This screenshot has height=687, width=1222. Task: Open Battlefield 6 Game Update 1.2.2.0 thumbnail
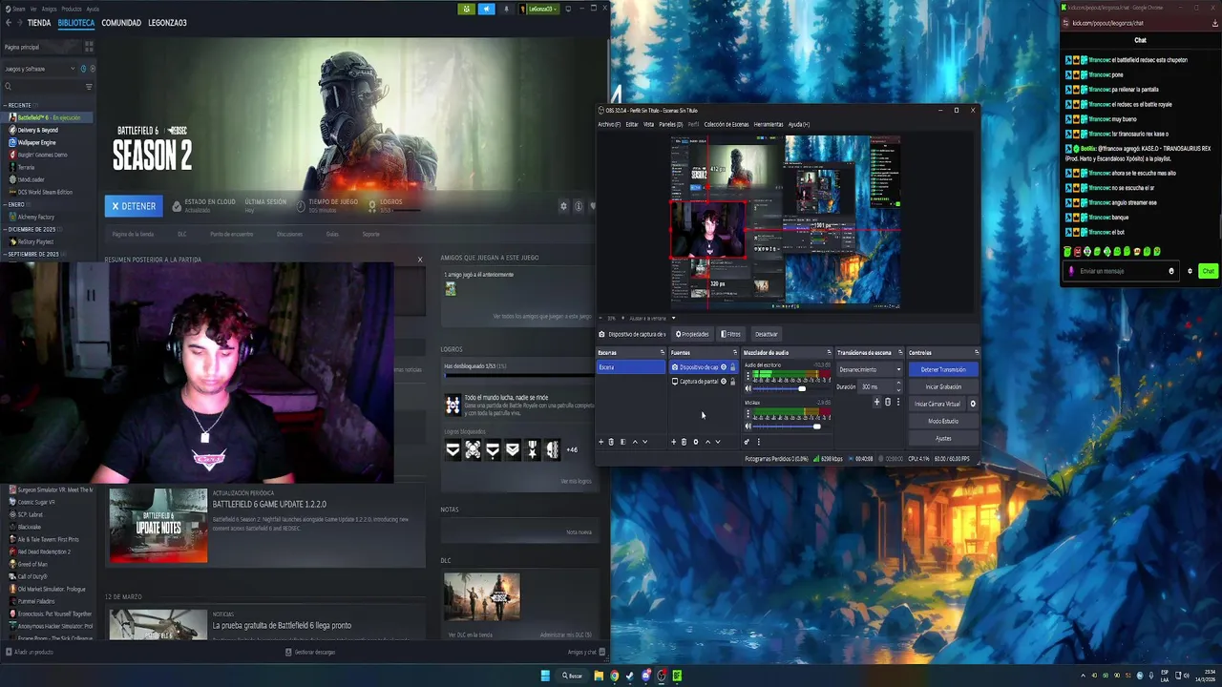point(158,525)
